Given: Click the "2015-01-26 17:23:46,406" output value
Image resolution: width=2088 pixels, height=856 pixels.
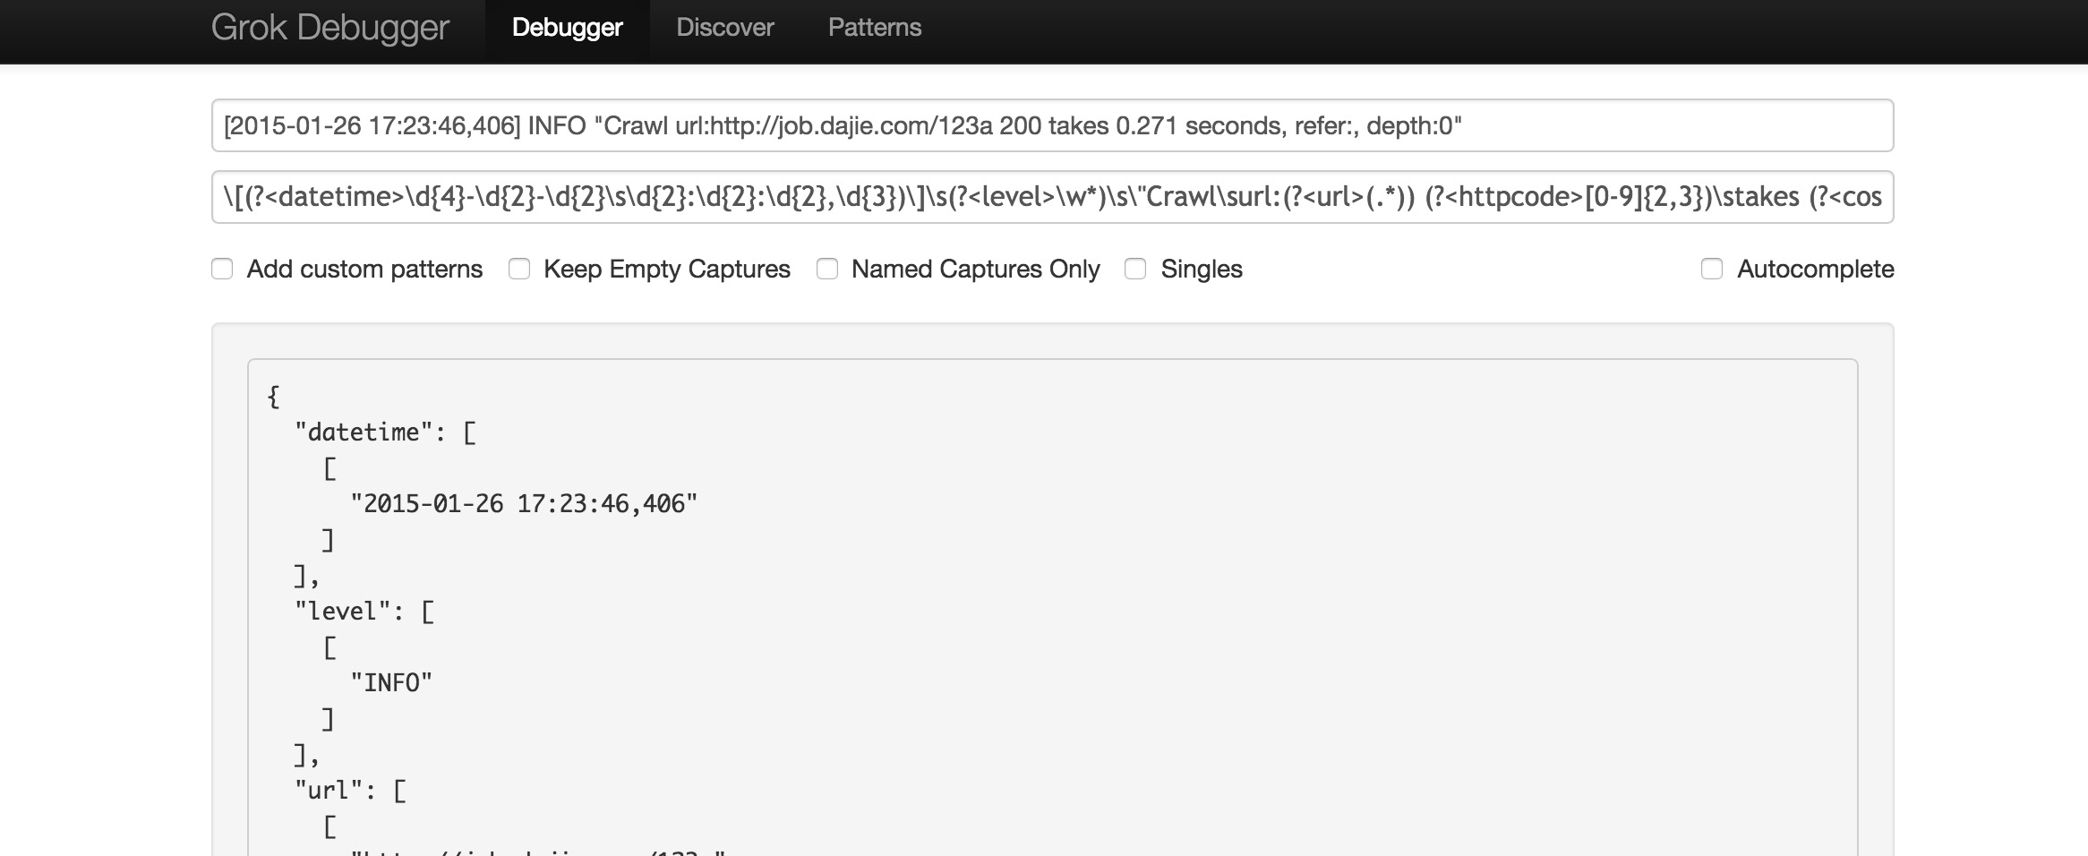Looking at the screenshot, I should click(524, 504).
